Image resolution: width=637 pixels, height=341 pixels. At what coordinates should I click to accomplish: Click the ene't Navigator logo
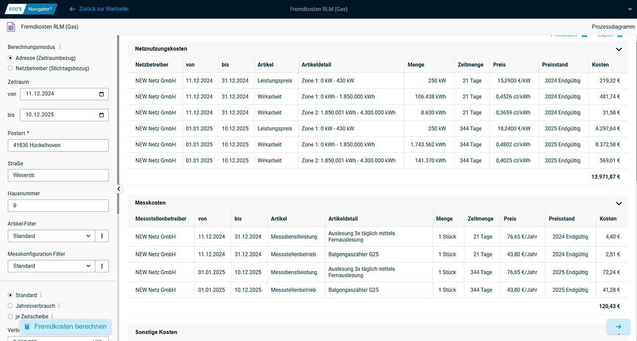(x=31, y=9)
